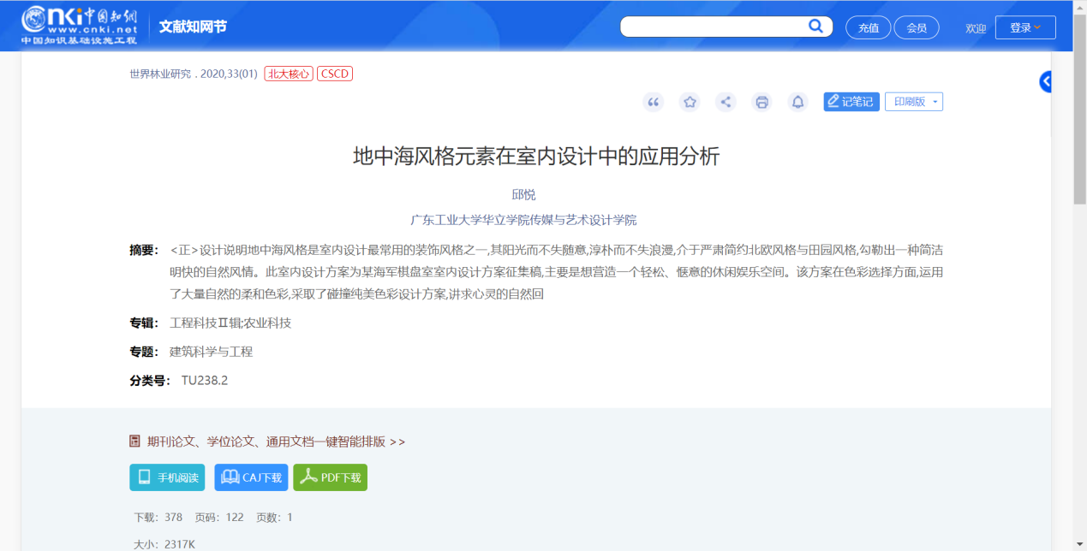
Task: Click the 手机阅读 button
Action: (x=168, y=477)
